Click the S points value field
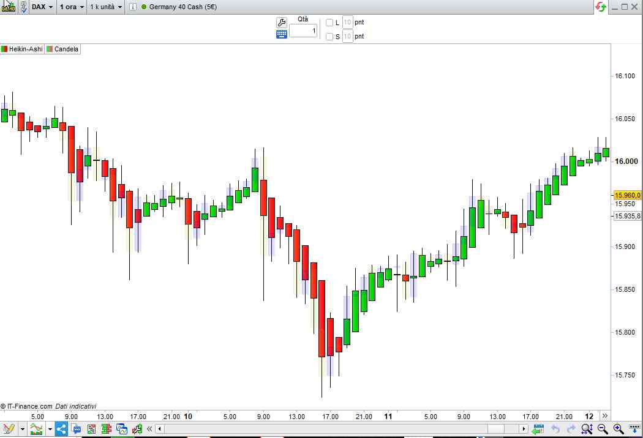Image resolution: width=643 pixels, height=438 pixels. (x=347, y=37)
